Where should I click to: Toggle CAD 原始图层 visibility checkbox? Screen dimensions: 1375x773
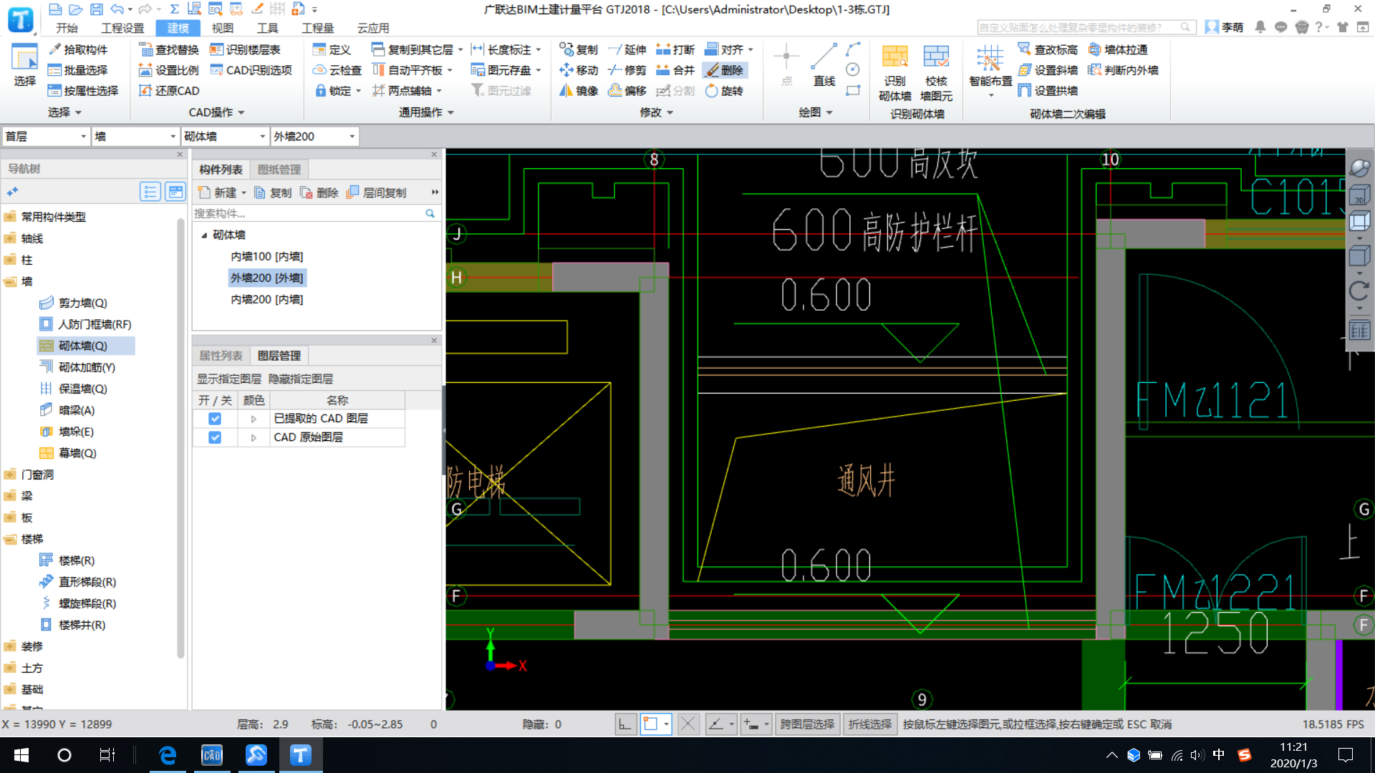[215, 437]
